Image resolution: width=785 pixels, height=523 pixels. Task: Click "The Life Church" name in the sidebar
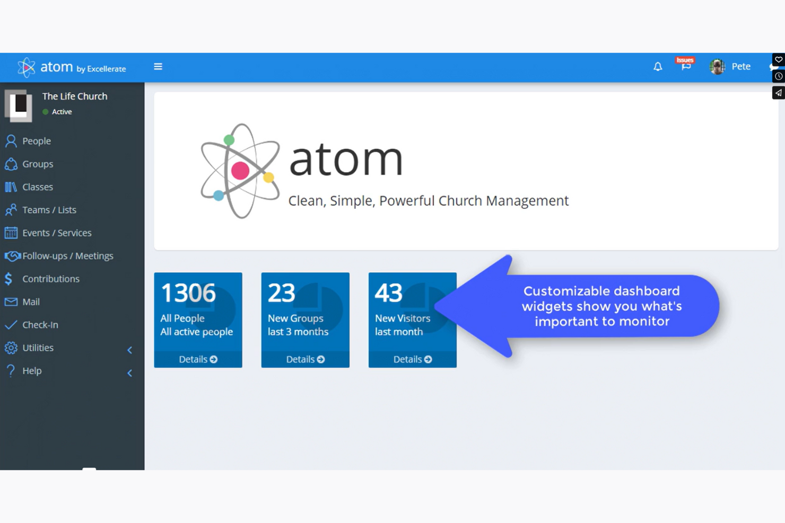pyautogui.click(x=75, y=96)
